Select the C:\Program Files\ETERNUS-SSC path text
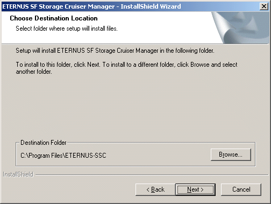Screen dimensions: 271x204 [63, 156]
